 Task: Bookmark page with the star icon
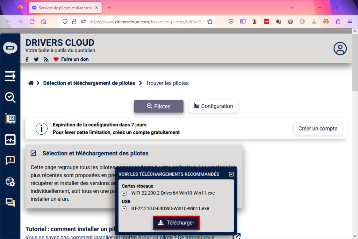(210, 22)
